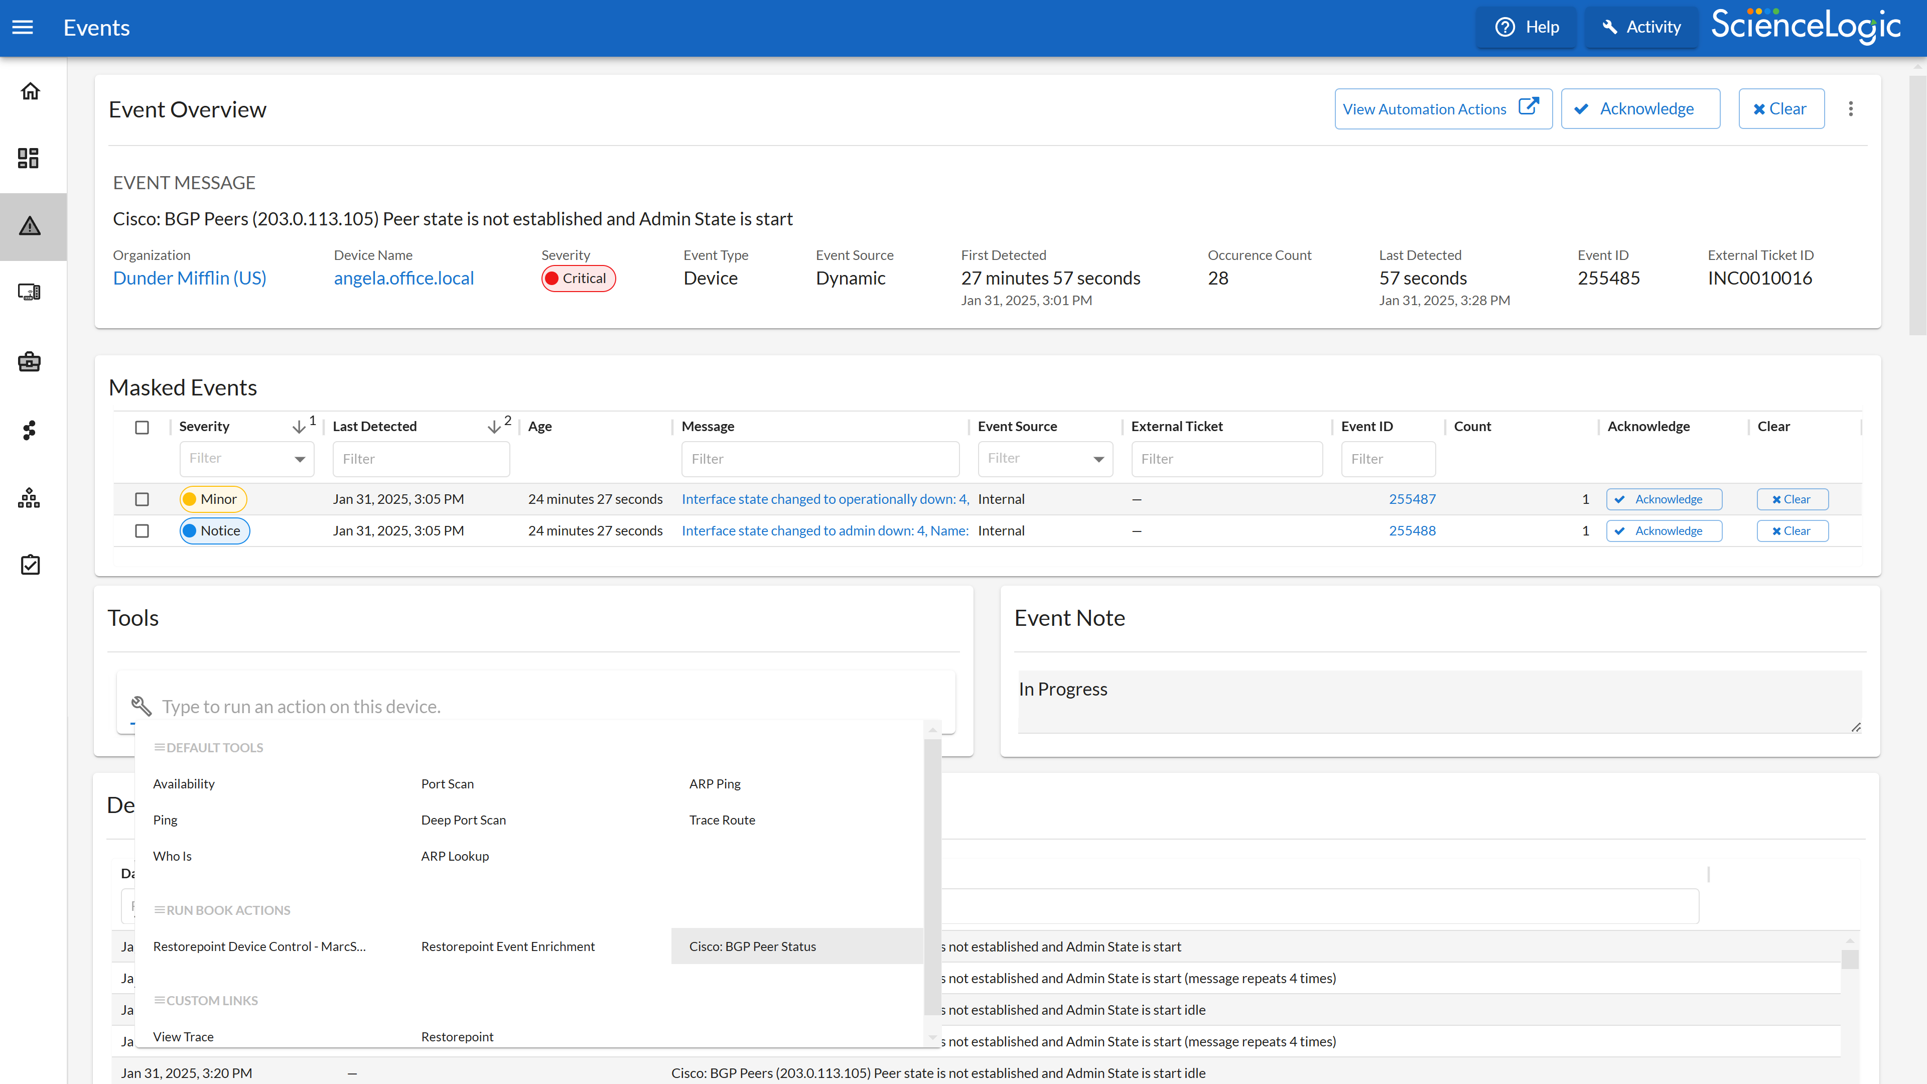Check the Minor severity event row checkbox
Image resolution: width=1927 pixels, height=1084 pixels.
[x=142, y=499]
